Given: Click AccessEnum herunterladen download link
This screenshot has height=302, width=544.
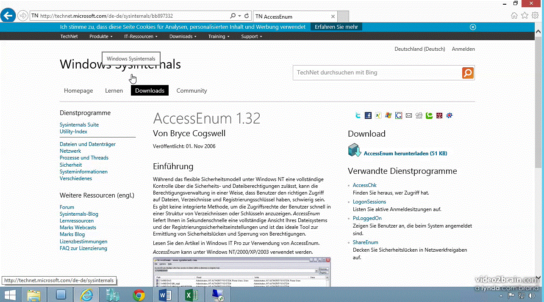Looking at the screenshot, I should click(405, 154).
